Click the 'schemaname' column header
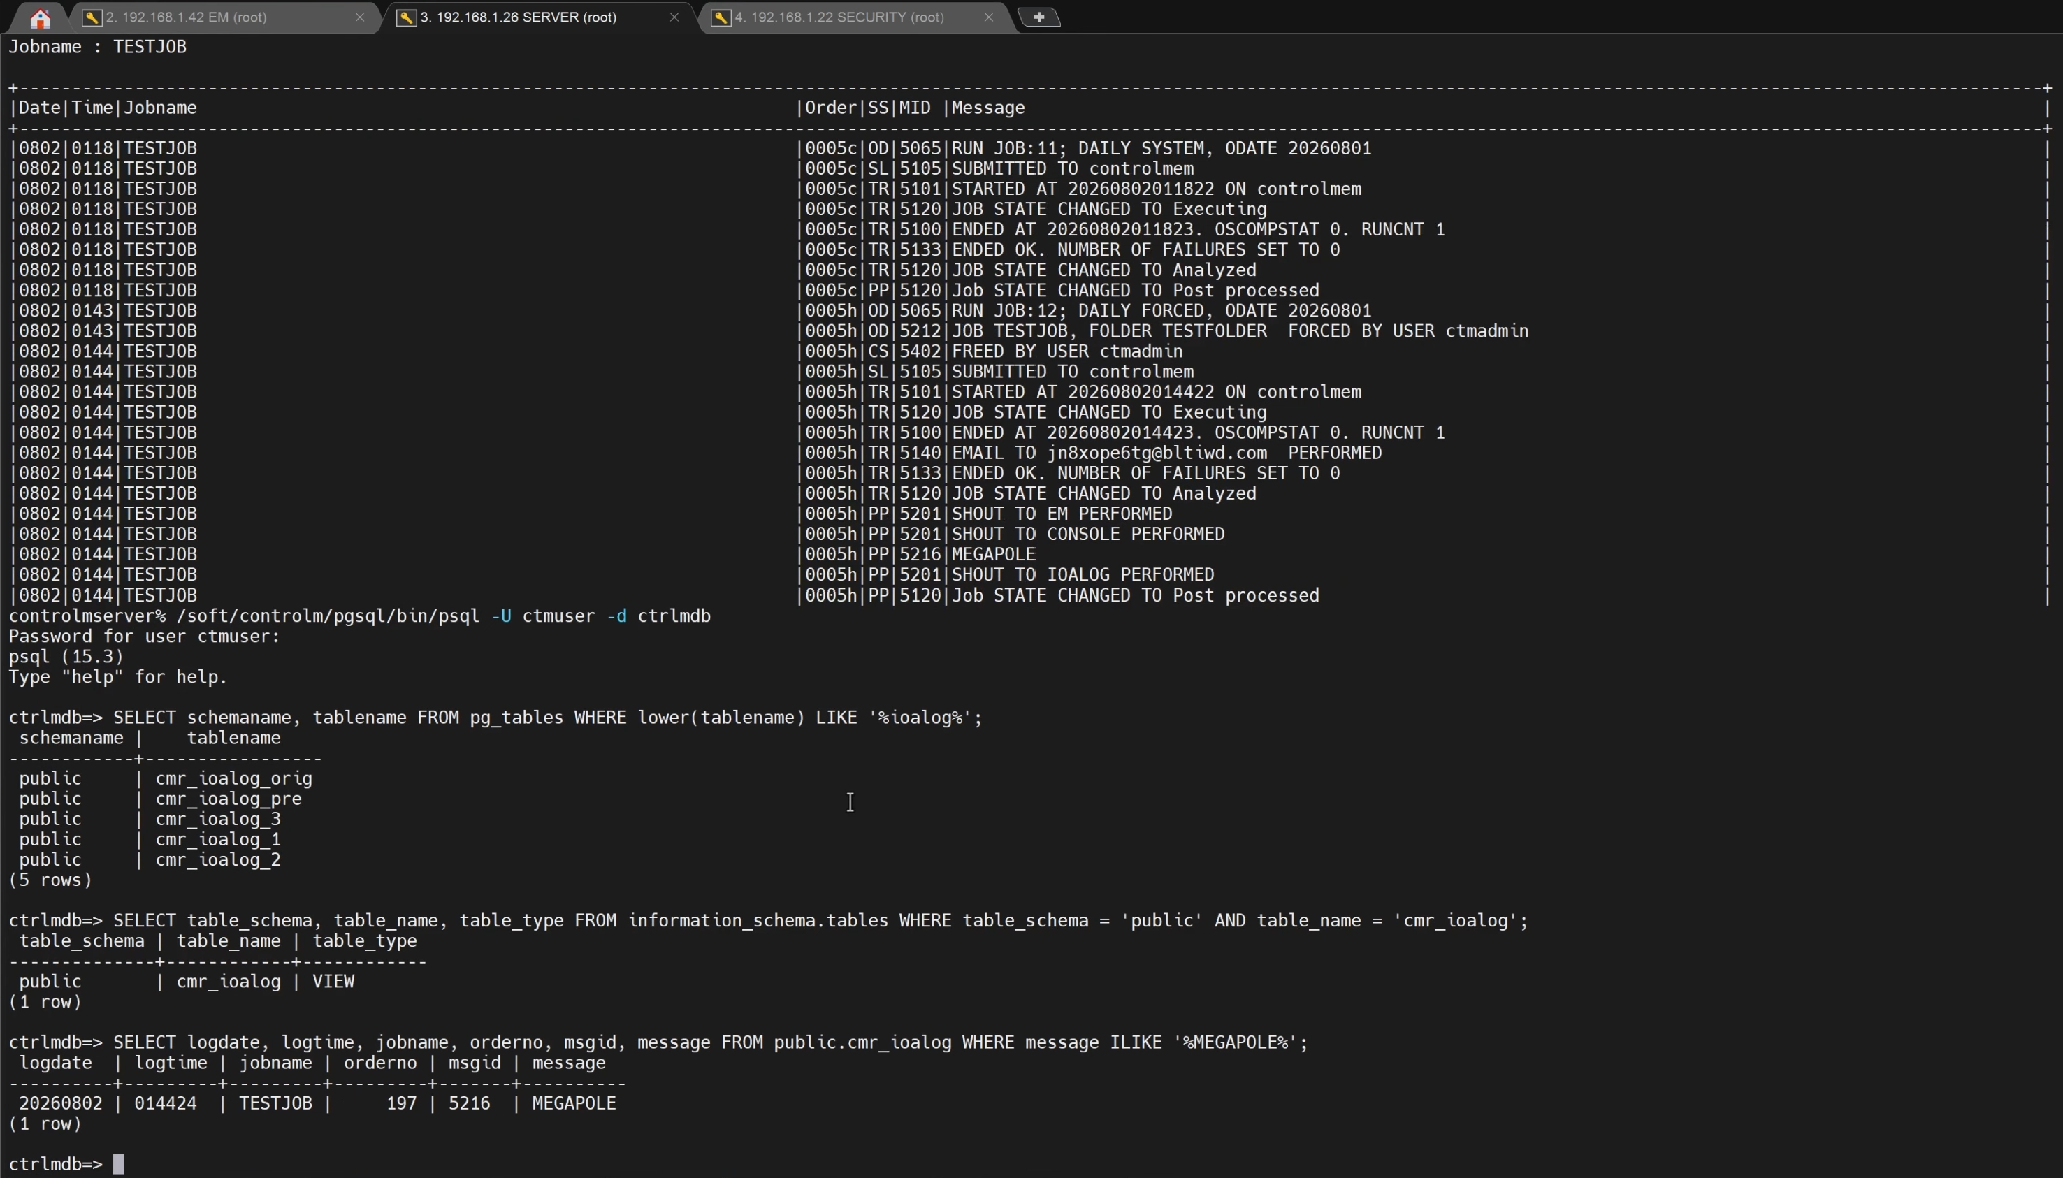Screen dimensions: 2063x1178 click(x=71, y=738)
